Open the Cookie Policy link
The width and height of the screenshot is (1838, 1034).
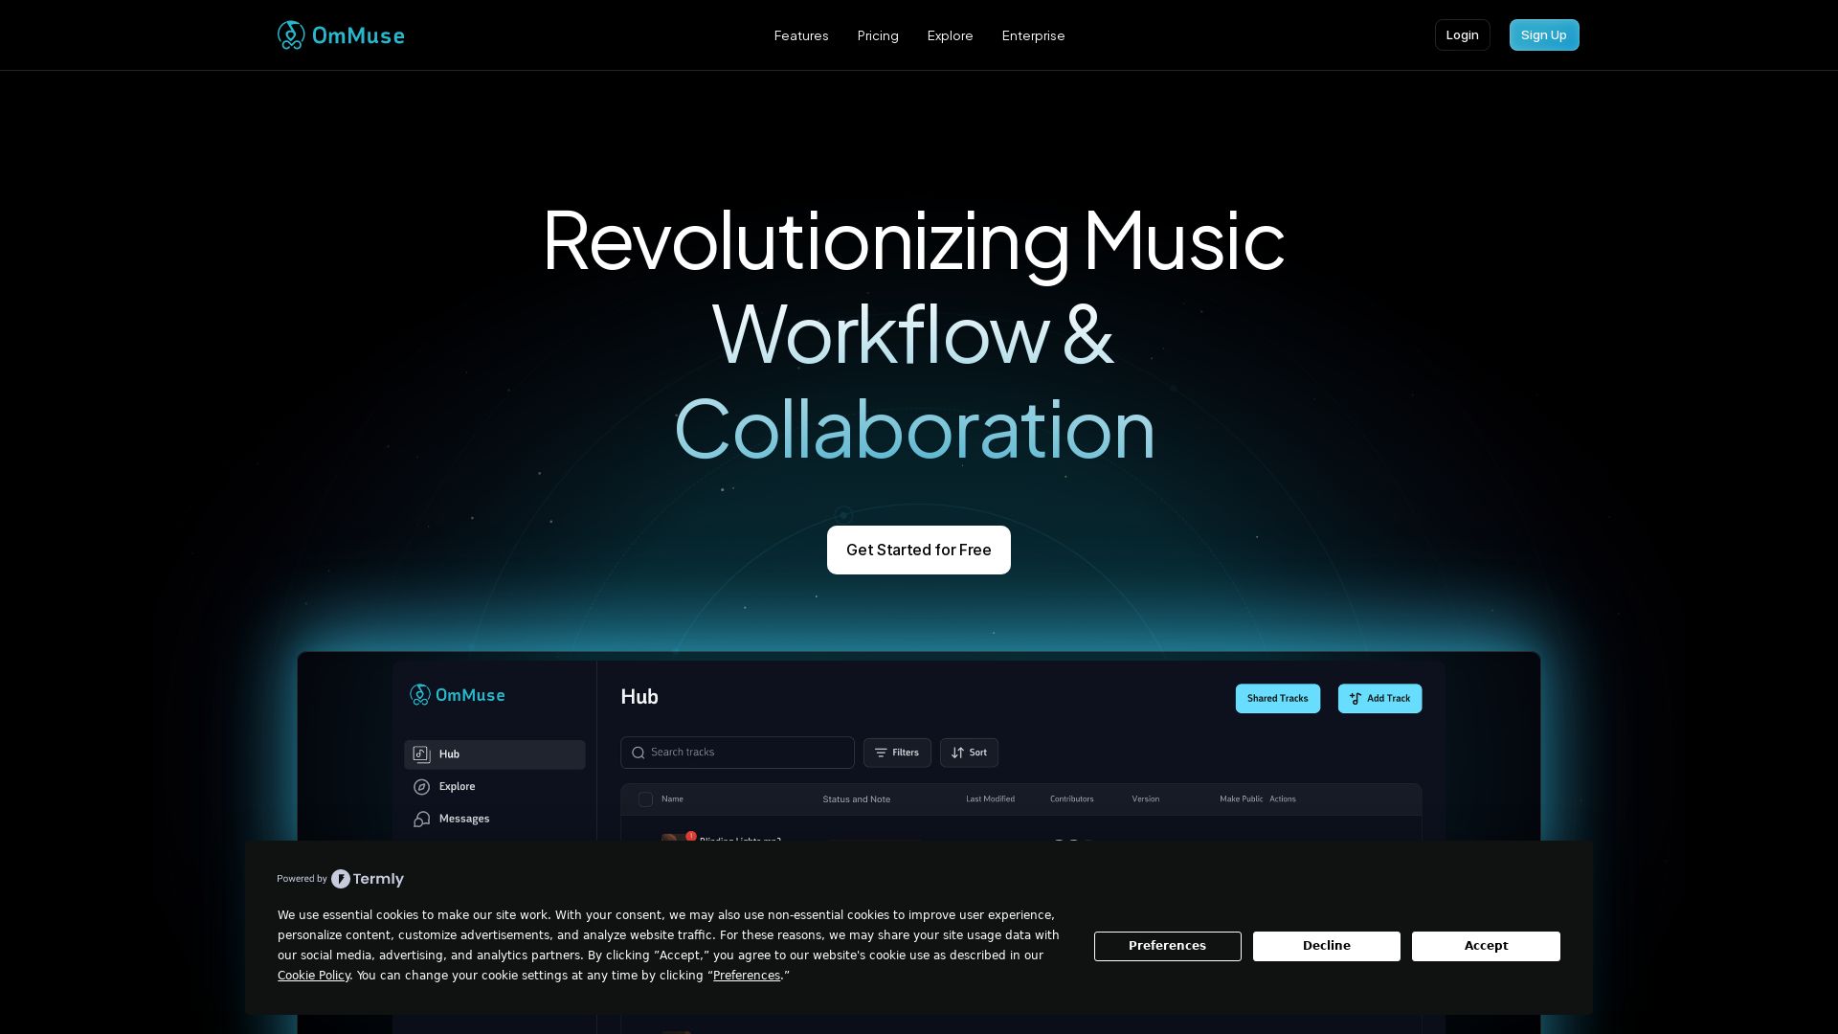pos(314,976)
